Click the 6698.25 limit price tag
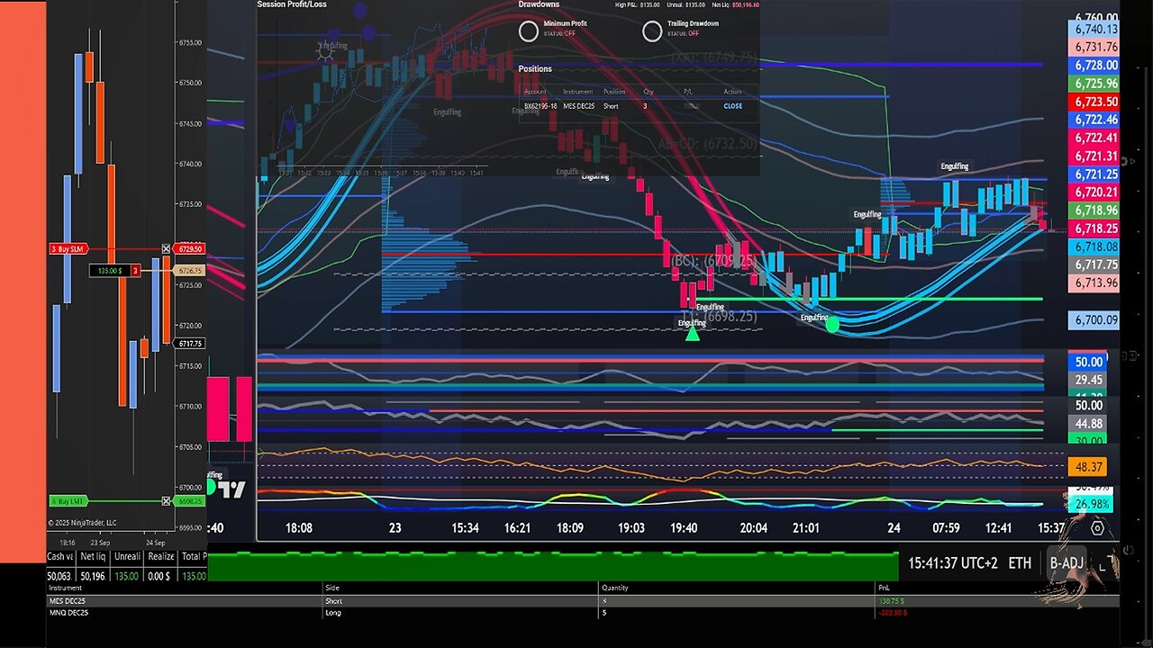The width and height of the screenshot is (1153, 648). point(190,500)
